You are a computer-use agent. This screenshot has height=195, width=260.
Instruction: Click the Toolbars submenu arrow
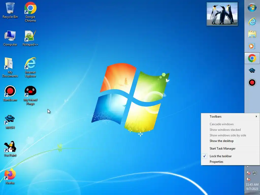pos(256,116)
